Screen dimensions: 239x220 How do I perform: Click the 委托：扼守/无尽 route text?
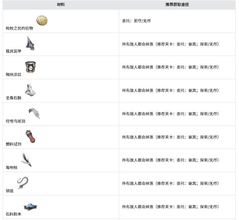(x=137, y=21)
